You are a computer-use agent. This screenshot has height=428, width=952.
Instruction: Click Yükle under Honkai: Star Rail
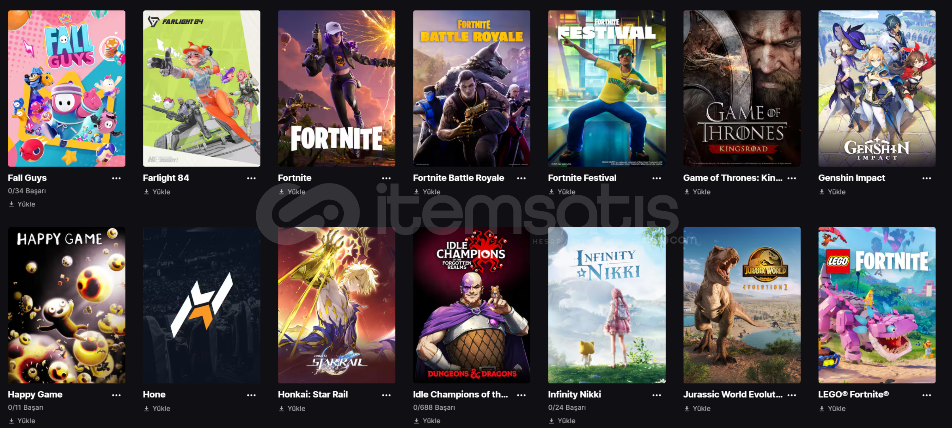[x=292, y=409]
